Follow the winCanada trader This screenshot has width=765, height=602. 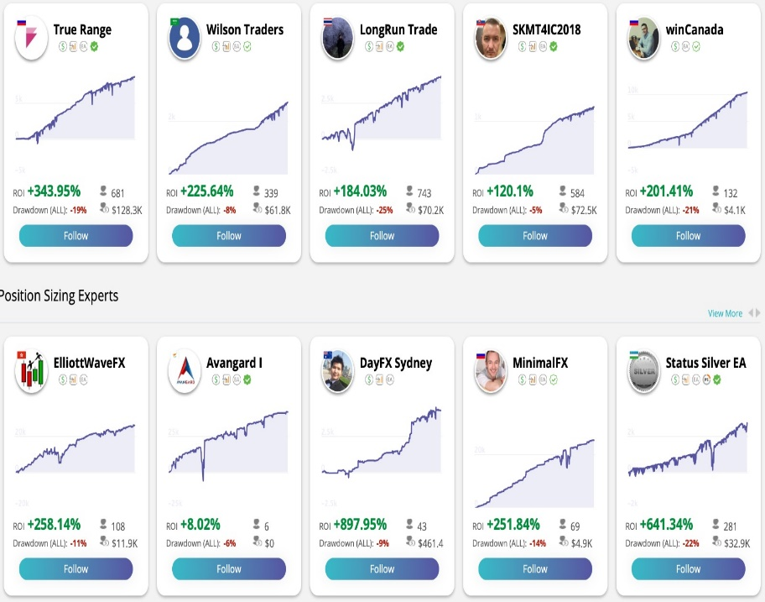(688, 236)
